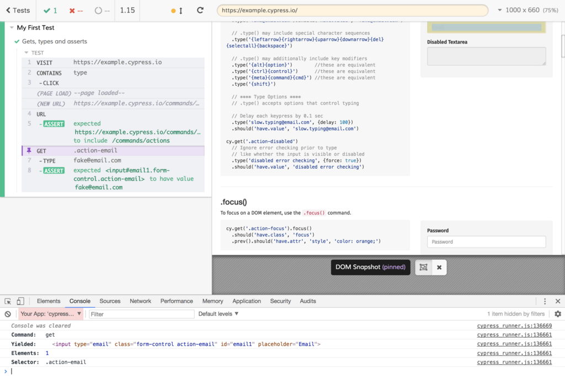
Task: Click the yielded input element in console
Action: 186,344
